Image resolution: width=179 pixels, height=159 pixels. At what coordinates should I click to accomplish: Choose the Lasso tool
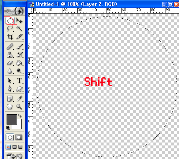click(x=10, y=29)
